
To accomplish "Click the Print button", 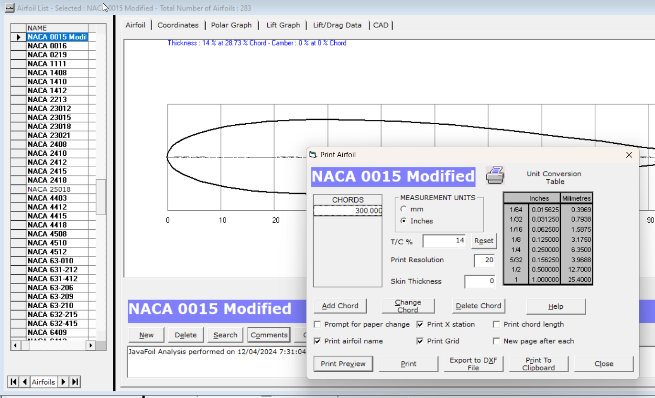I will (x=408, y=364).
